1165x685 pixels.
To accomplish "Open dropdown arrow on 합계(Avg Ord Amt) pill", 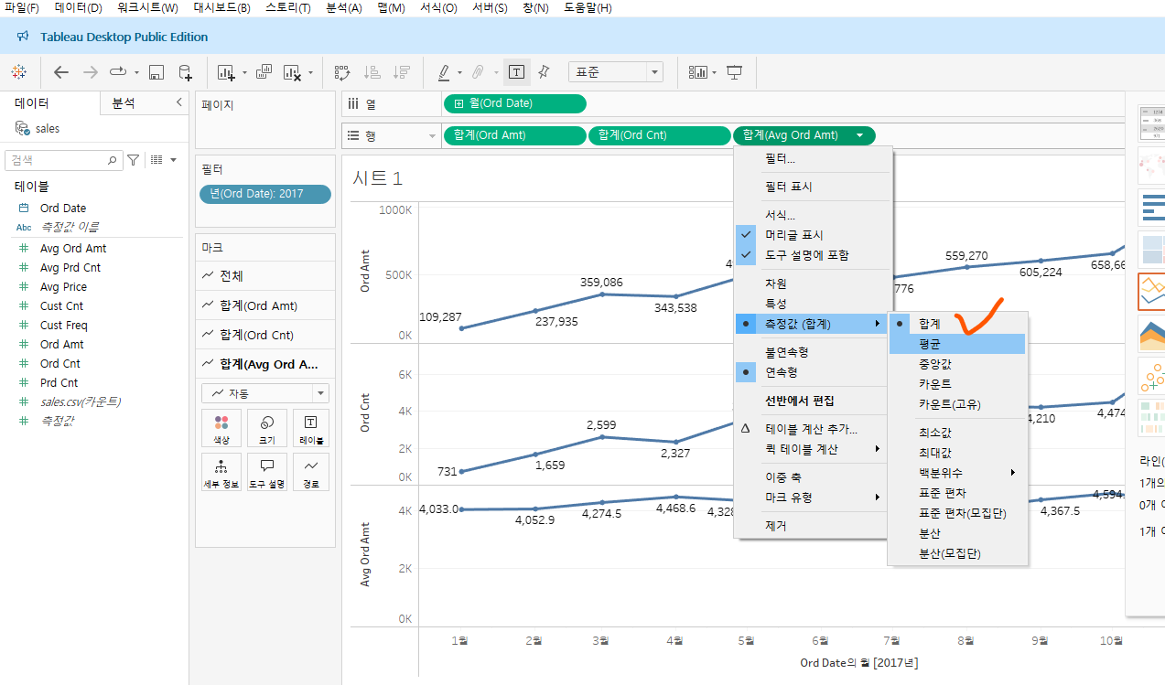I will pos(859,135).
